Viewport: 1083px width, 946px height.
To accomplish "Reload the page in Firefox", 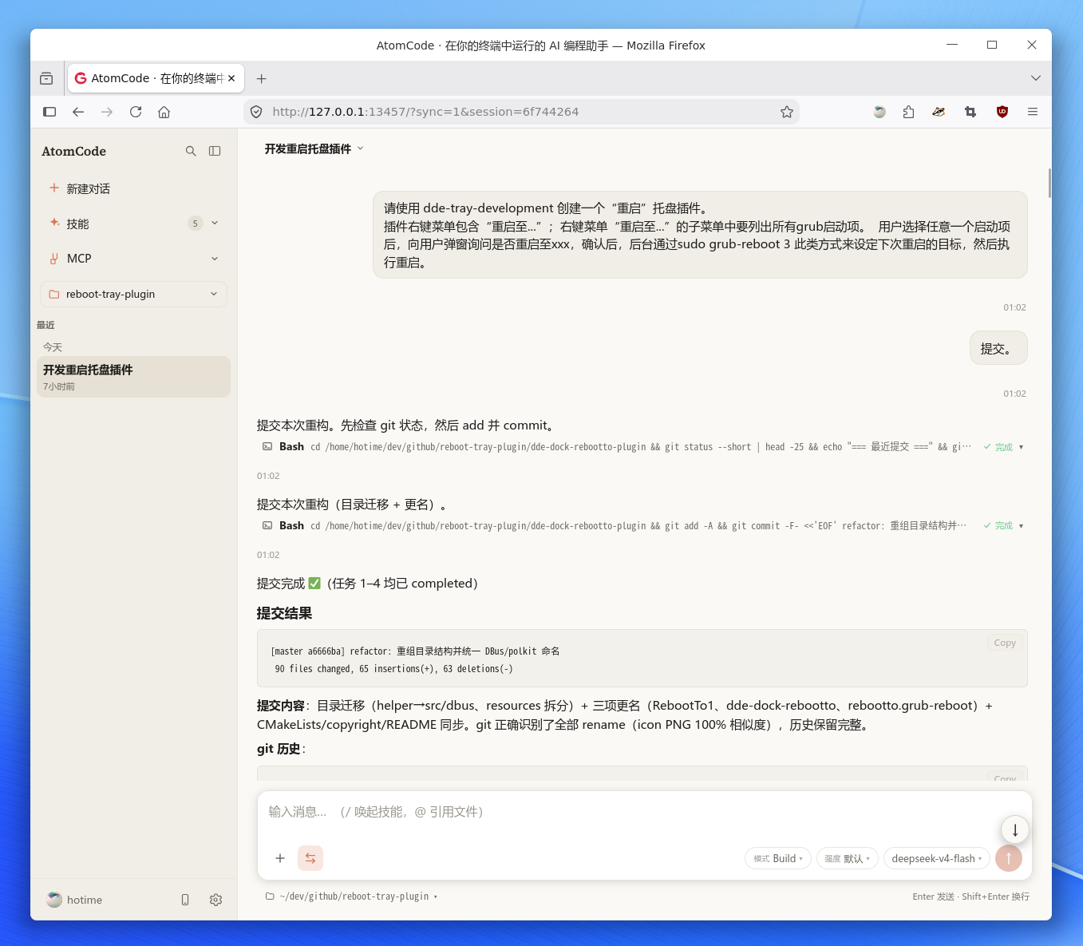I will [136, 112].
